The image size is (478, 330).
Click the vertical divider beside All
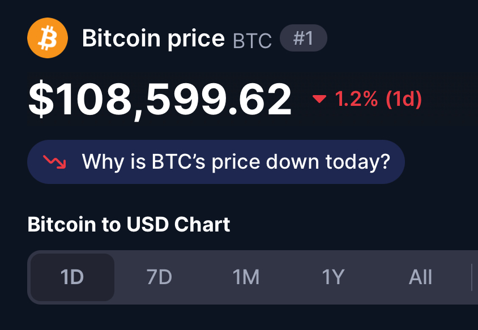click(x=472, y=277)
